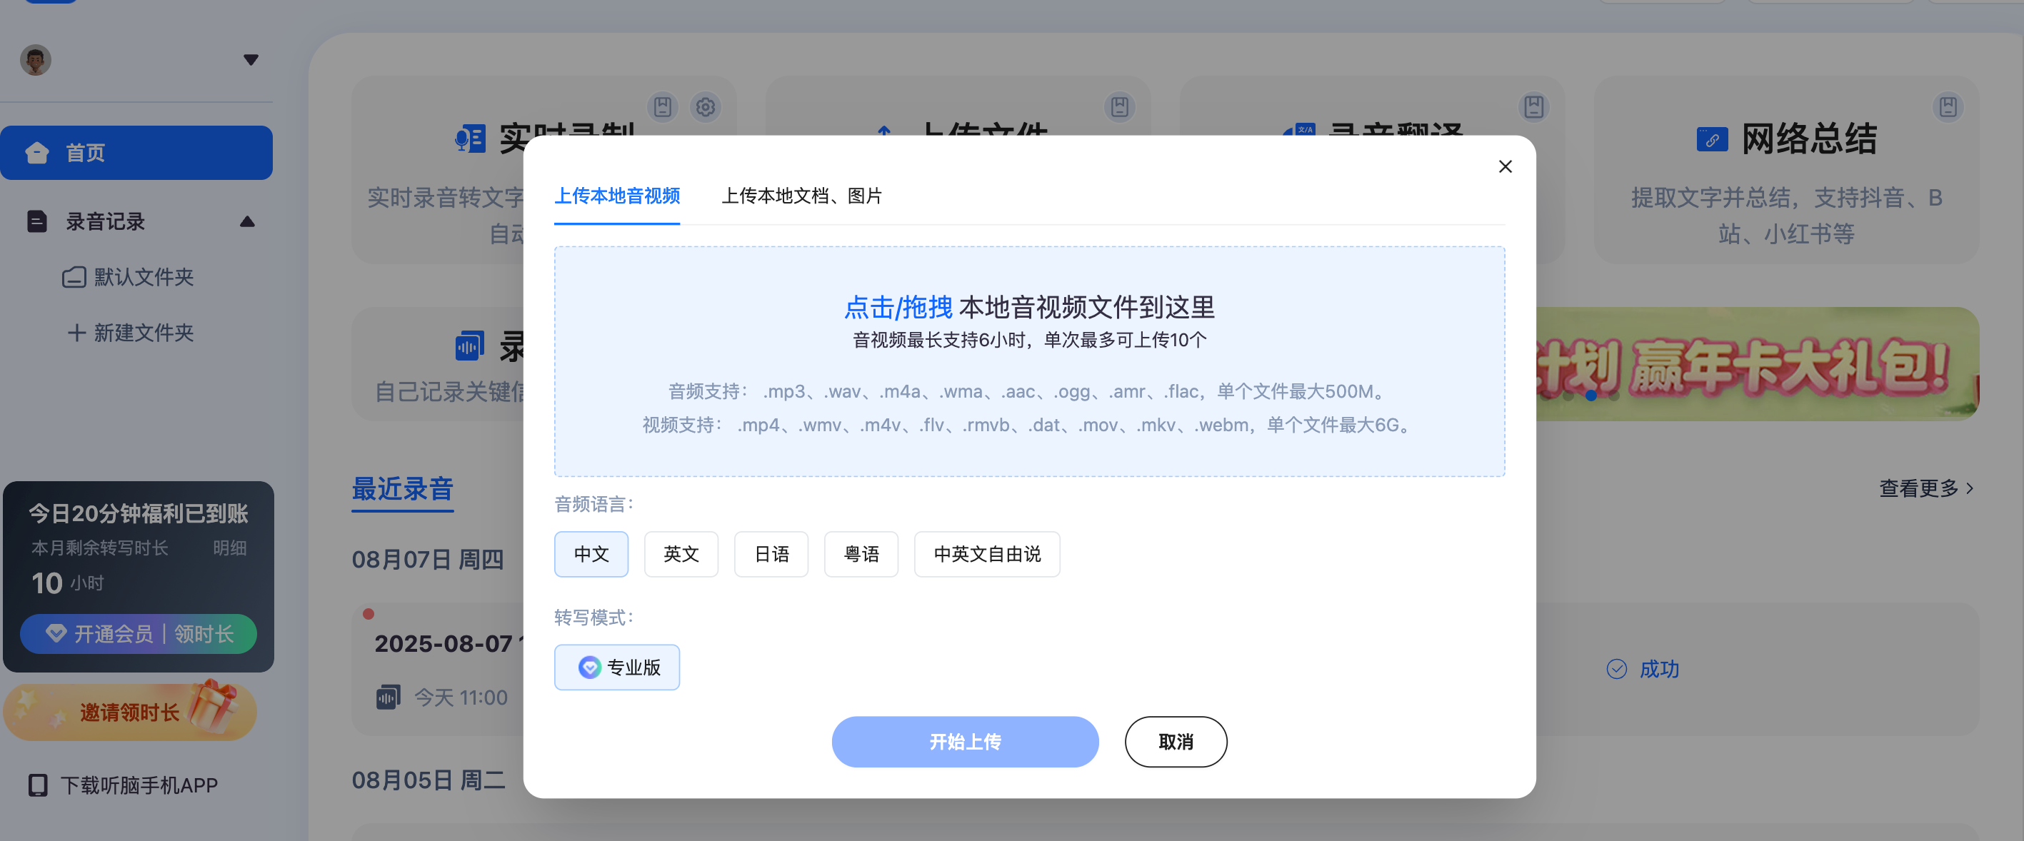Select the 最近录音 tab
This screenshot has width=2024, height=841.
coord(402,488)
